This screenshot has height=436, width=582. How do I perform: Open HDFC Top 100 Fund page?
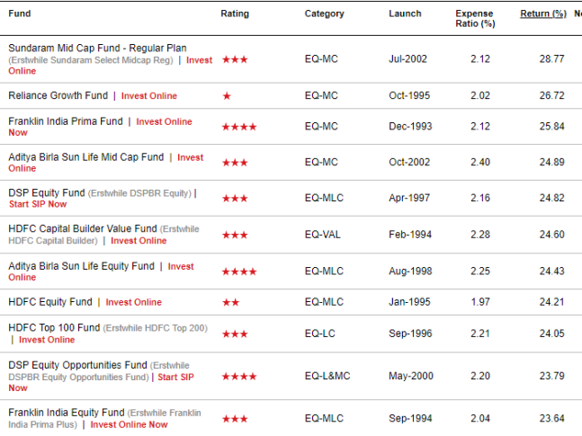[54, 328]
